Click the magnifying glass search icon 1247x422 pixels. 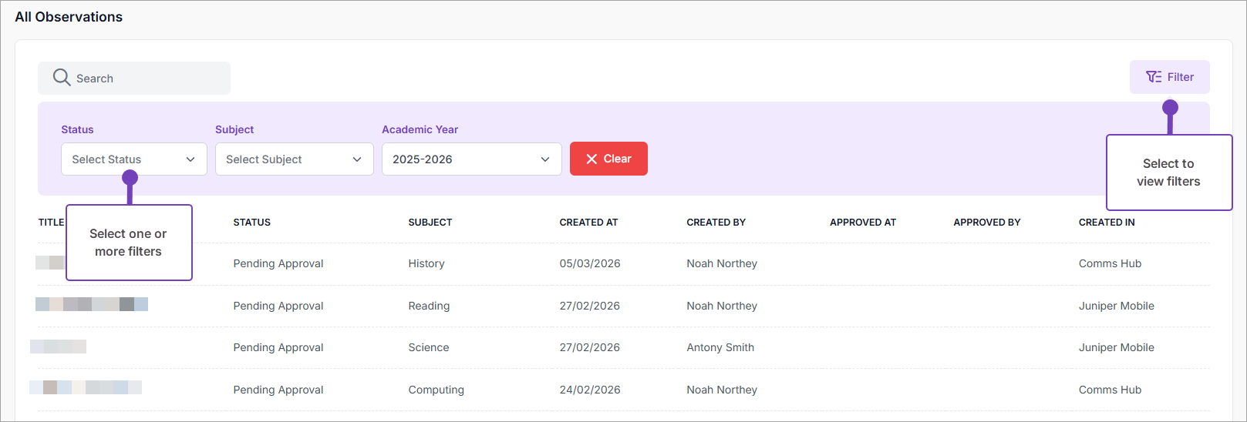(62, 78)
